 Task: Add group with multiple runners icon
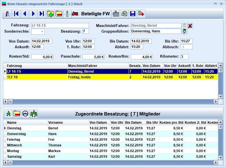[34, 114]
